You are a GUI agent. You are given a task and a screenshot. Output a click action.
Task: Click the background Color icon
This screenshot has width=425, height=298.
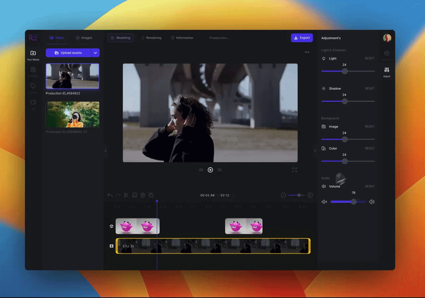pyautogui.click(x=324, y=148)
